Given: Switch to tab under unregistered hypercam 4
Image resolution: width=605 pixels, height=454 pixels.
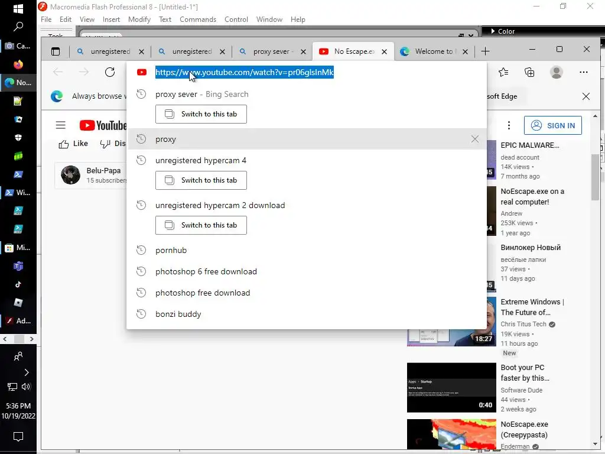Looking at the screenshot, I should pyautogui.click(x=201, y=180).
